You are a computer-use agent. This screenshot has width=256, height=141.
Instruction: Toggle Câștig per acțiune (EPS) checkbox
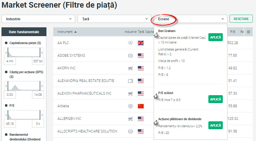[6, 72]
